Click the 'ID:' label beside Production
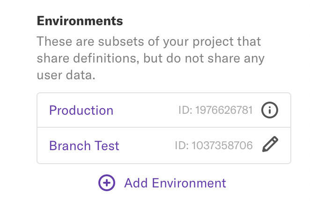Screen dimensions: 310x207 pyautogui.click(x=185, y=110)
